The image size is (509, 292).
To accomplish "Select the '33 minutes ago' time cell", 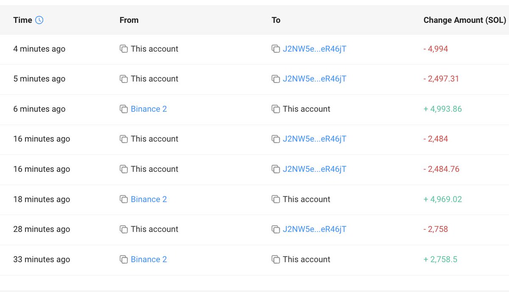I will coord(42,259).
